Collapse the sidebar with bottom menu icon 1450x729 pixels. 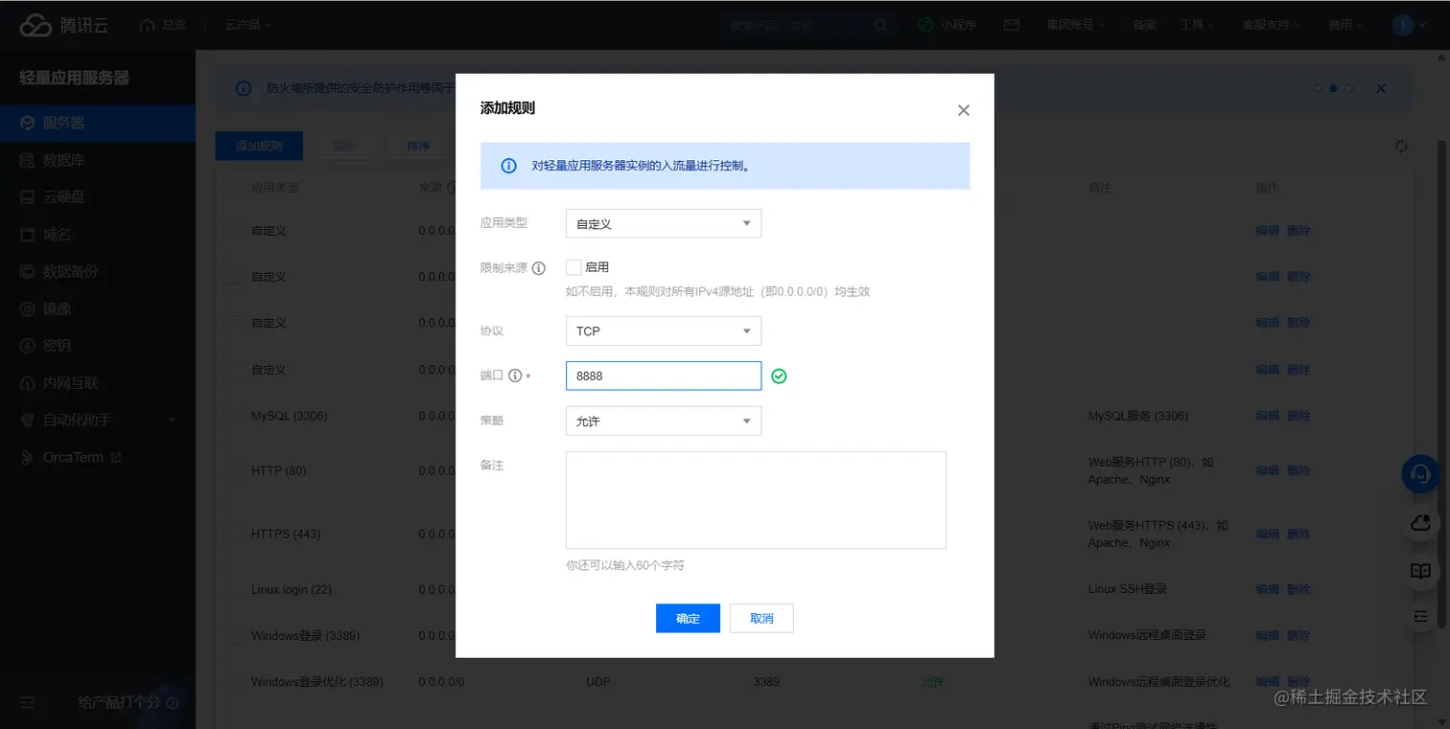(28, 702)
